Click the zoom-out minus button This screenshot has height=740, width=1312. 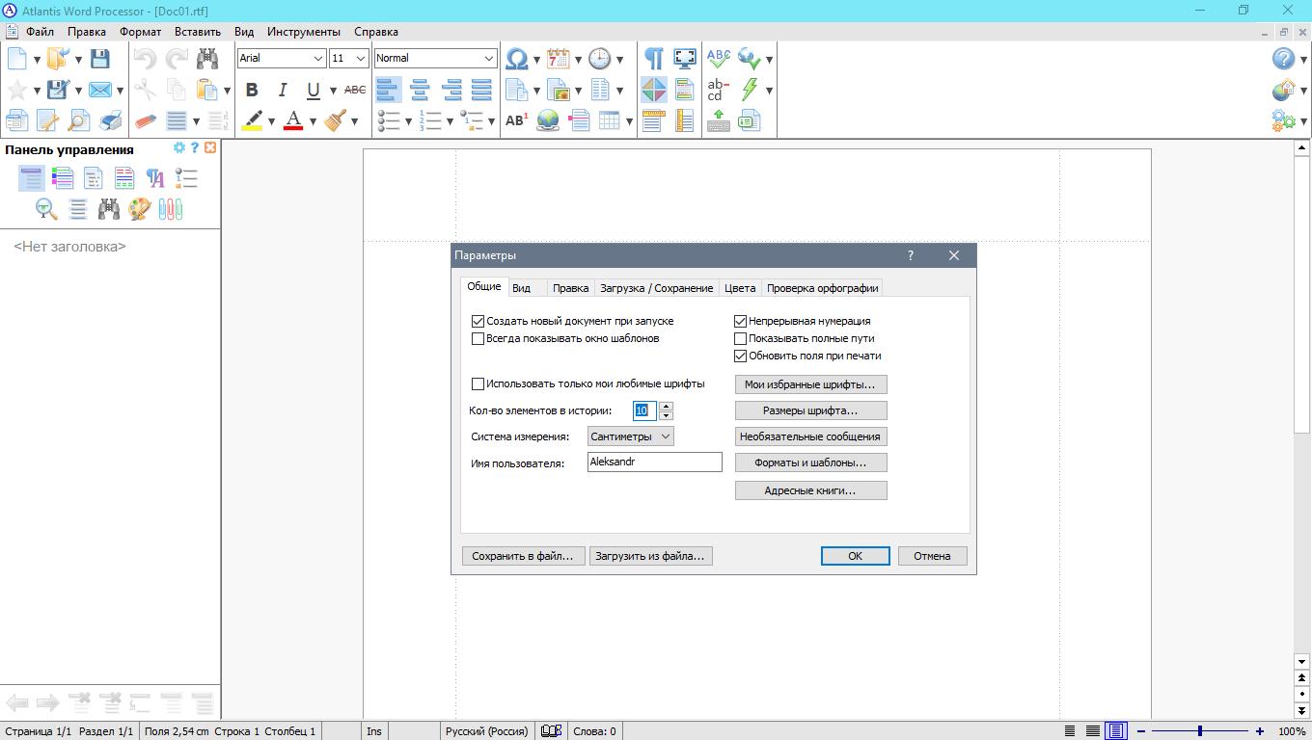click(x=1141, y=731)
